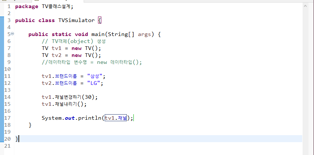
Task: Click the boxed tv1.채널 expression
Action: click(x=116, y=118)
